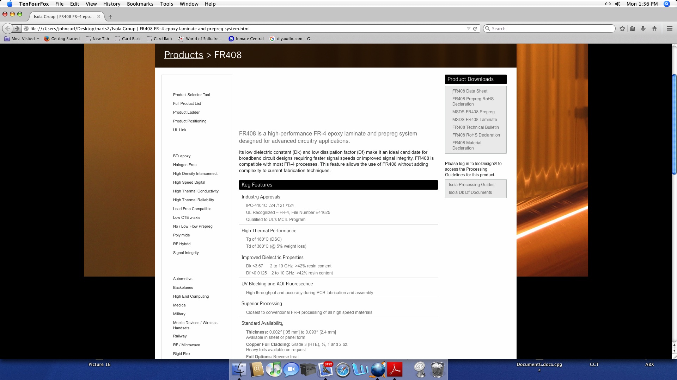This screenshot has height=380, width=677.
Task: Open diyaudio.com bookmark
Action: (x=292, y=39)
